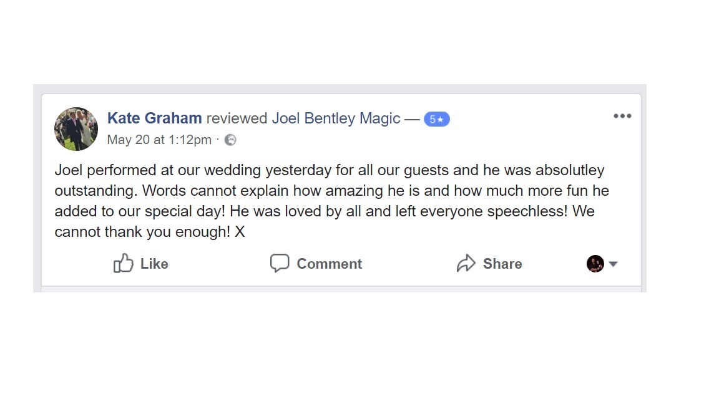The height and width of the screenshot is (404, 719).
Task: Click the Like thumbs-up icon
Action: pyautogui.click(x=124, y=264)
